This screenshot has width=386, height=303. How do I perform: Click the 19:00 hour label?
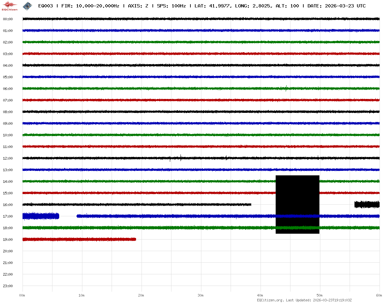(8, 239)
